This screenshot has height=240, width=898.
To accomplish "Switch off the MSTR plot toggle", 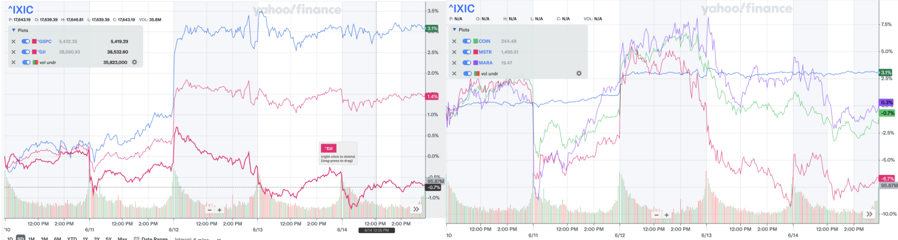I will click(x=467, y=52).
